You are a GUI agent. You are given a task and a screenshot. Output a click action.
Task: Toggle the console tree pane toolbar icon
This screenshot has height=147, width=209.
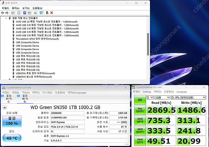pyautogui.click(x=13, y=13)
